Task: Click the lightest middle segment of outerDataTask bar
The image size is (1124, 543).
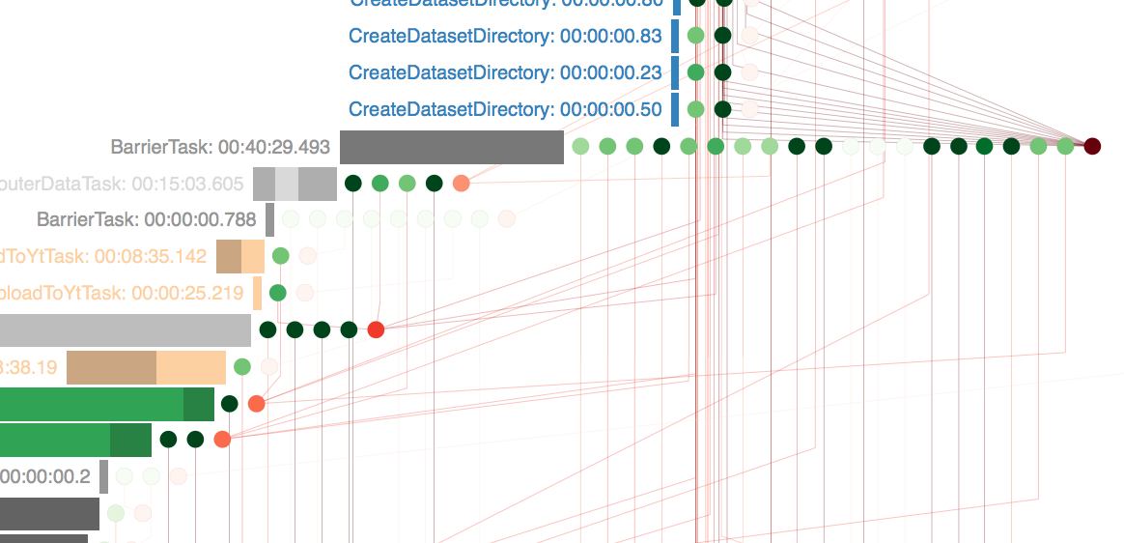Action: [287, 185]
